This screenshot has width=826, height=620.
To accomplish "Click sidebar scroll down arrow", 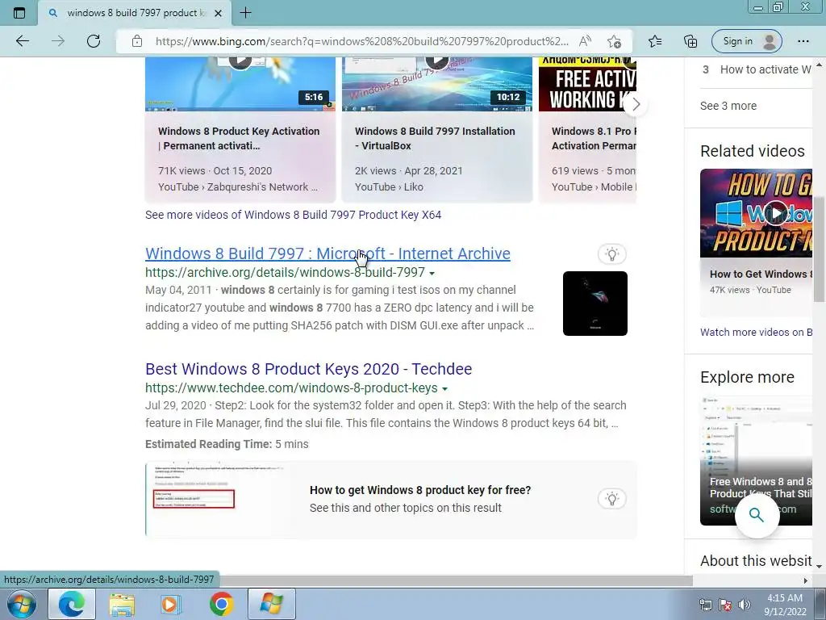I will click(819, 566).
